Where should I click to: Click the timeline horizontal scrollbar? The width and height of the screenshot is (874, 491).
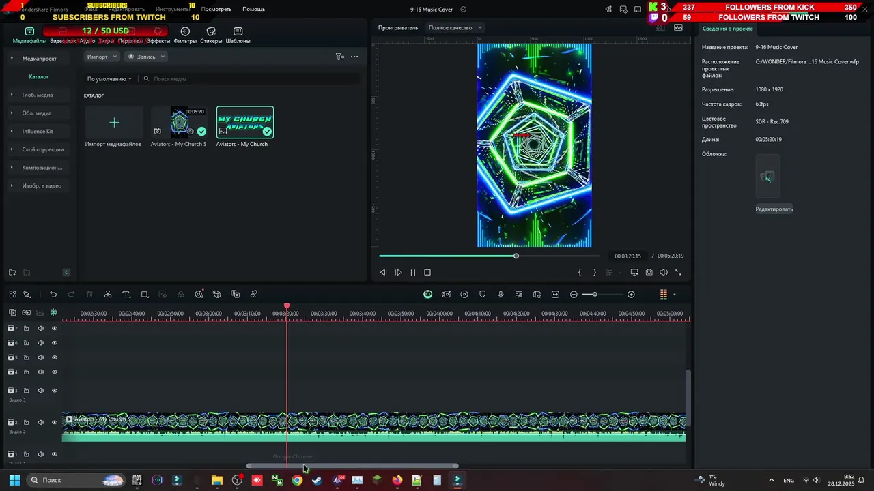pyautogui.click(x=352, y=466)
